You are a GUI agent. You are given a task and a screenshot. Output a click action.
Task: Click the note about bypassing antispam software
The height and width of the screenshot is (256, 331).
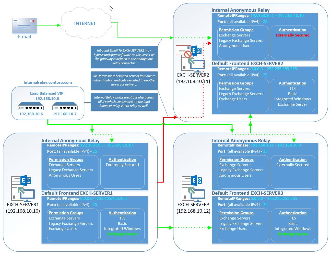[124, 57]
